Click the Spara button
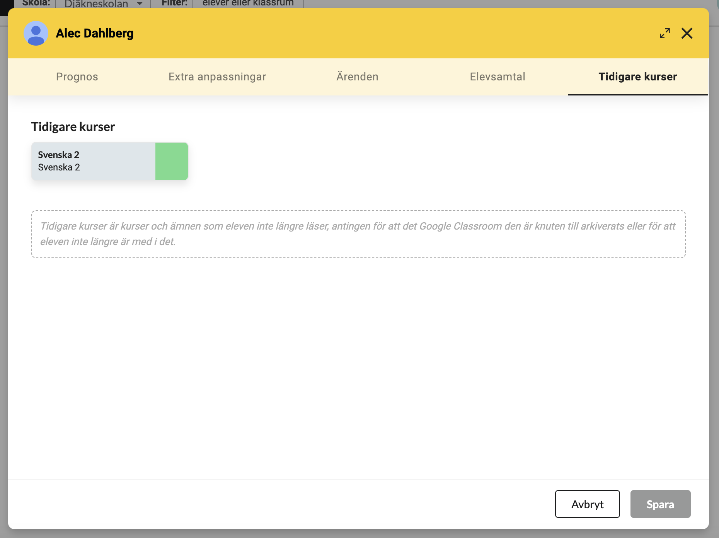The height and width of the screenshot is (538, 719). click(x=660, y=504)
